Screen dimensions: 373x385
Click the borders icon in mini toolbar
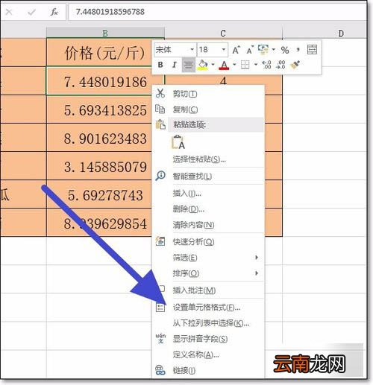coord(245,65)
